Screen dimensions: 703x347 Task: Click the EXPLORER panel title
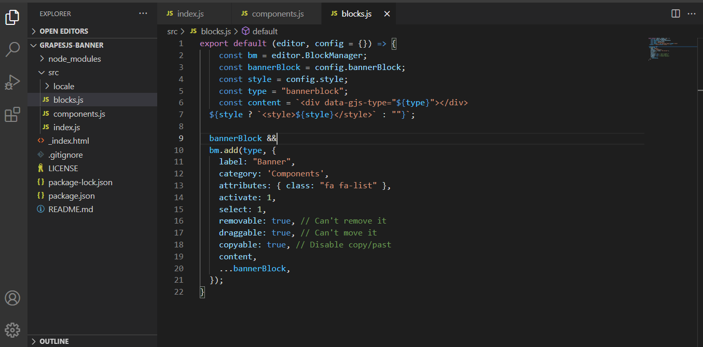coord(56,13)
